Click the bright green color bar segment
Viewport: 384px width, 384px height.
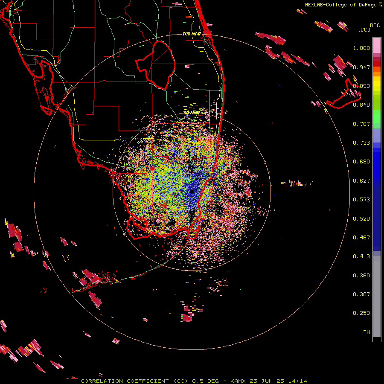[x=377, y=116]
